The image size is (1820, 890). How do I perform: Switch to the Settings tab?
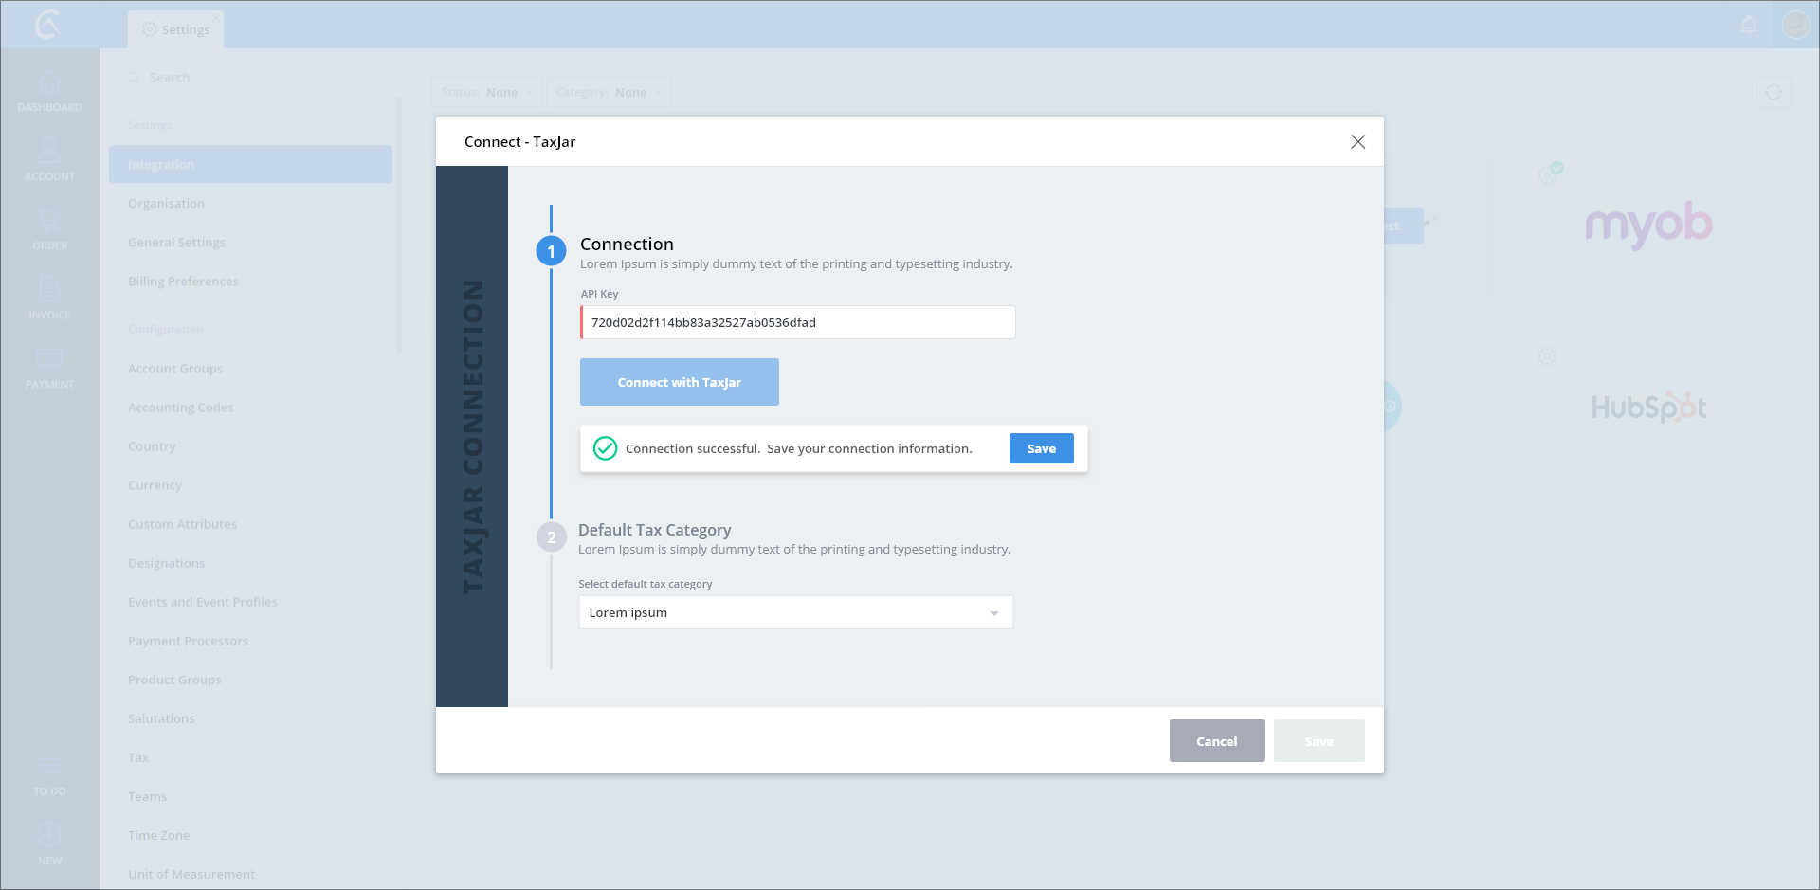tap(176, 29)
